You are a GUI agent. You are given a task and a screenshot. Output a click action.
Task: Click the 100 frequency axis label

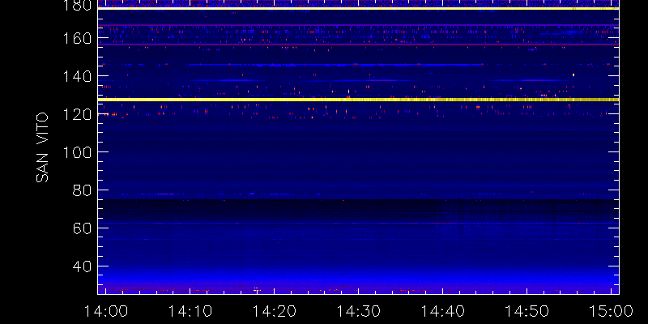coord(77,152)
